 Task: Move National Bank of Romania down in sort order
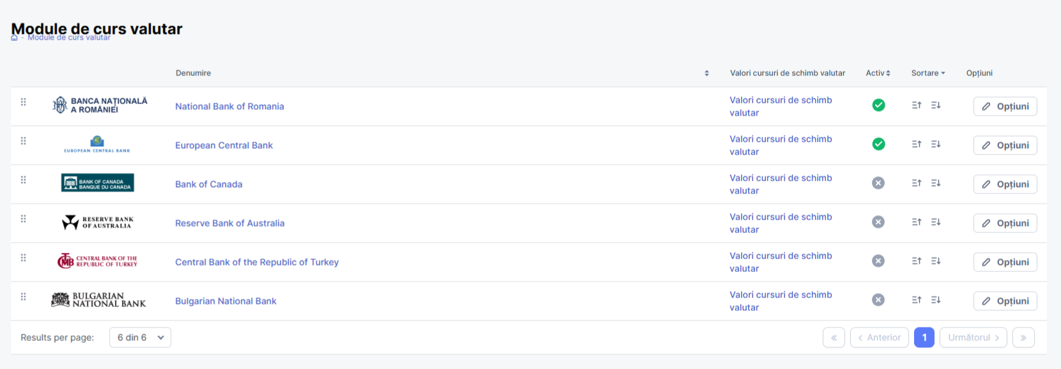(x=936, y=105)
